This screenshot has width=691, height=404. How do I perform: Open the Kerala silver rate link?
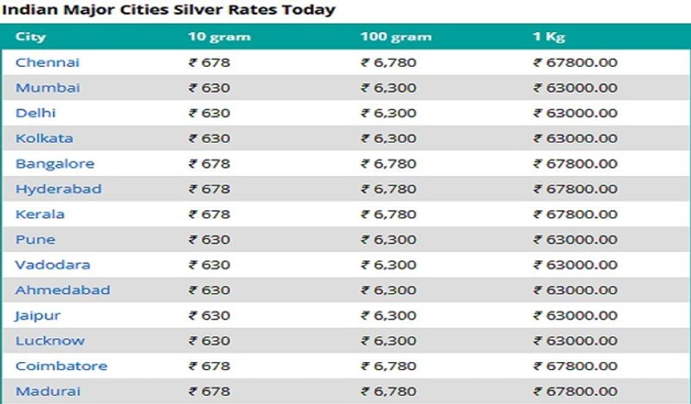[x=40, y=214]
